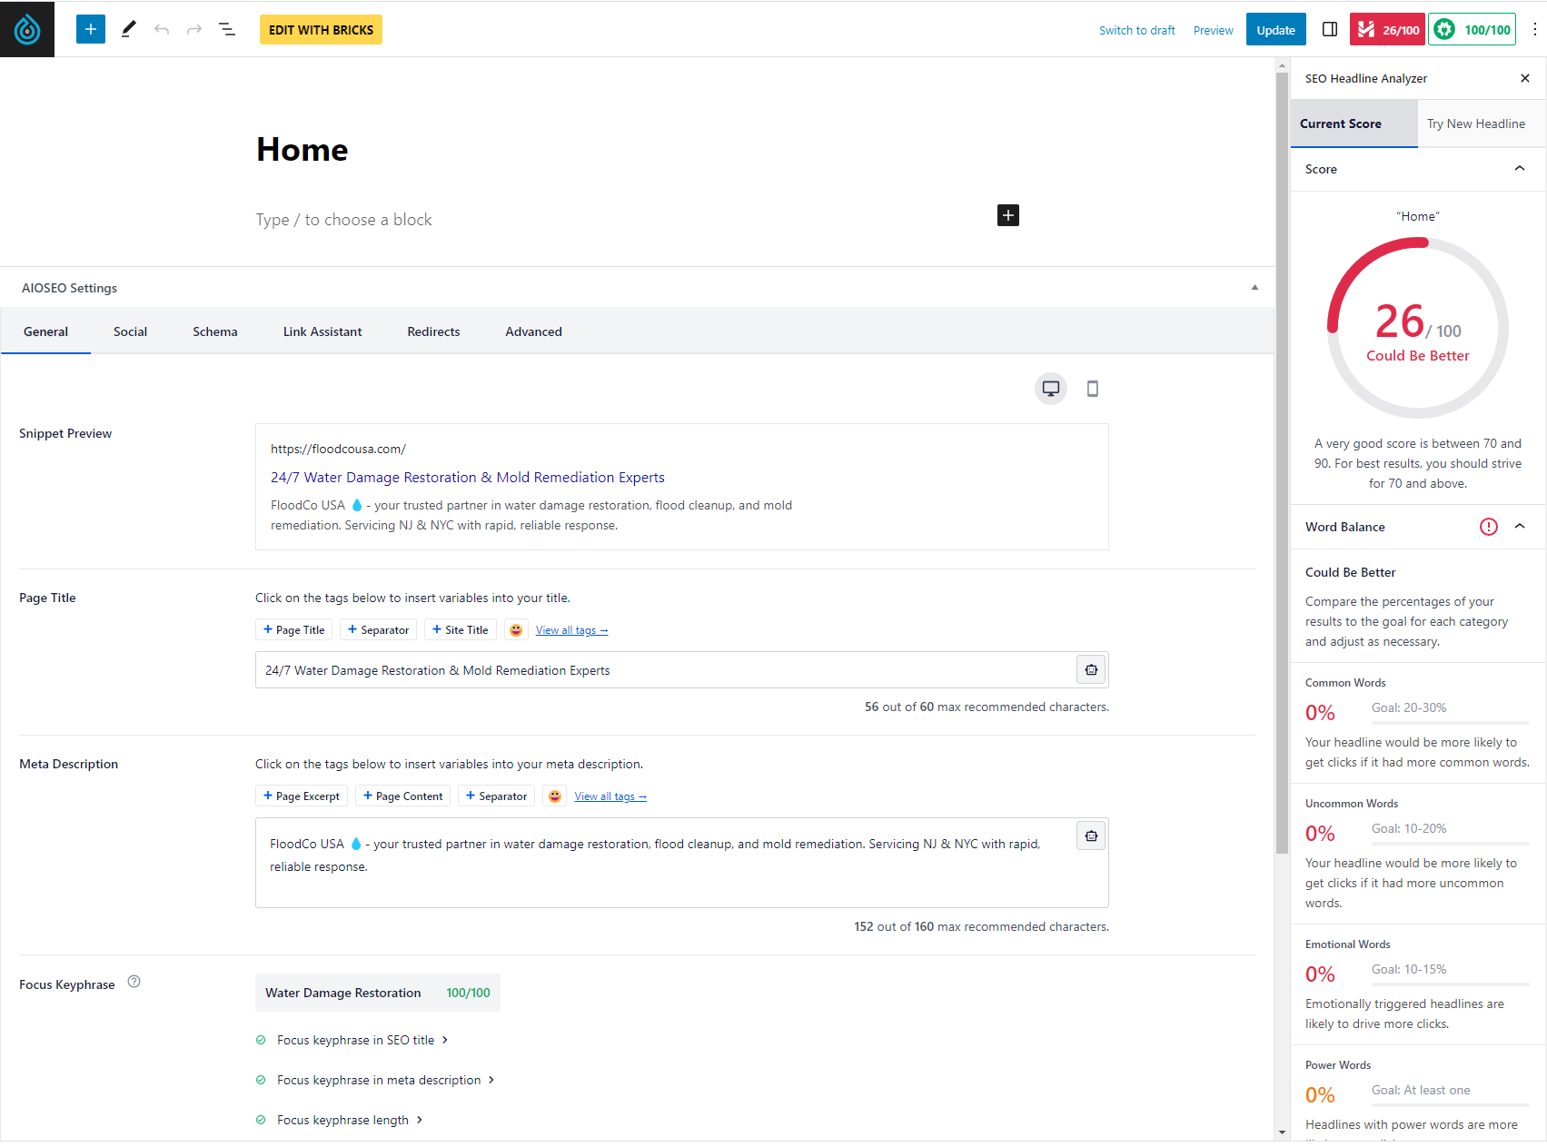Screen dimensions: 1547x1147
Task: Click the Update button
Action: (x=1275, y=29)
